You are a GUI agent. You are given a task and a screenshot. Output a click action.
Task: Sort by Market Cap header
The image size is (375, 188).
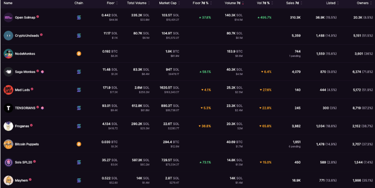coord(168,3)
